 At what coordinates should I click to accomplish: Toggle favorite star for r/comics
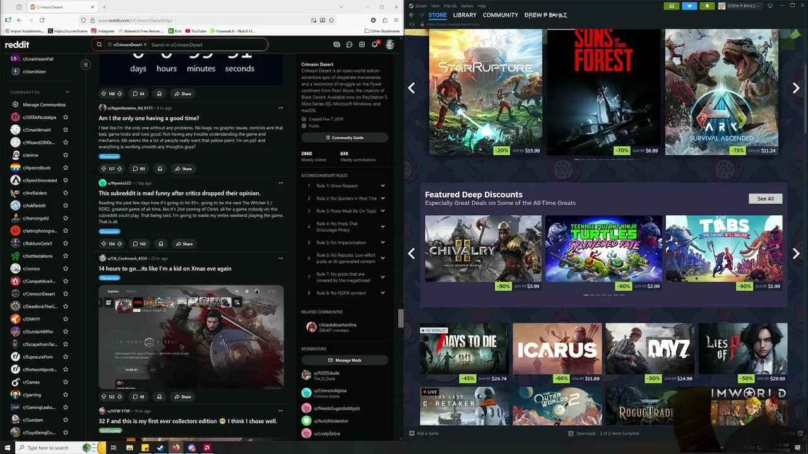click(66, 269)
